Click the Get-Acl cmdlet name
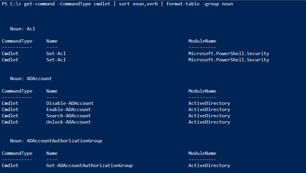 56,53
